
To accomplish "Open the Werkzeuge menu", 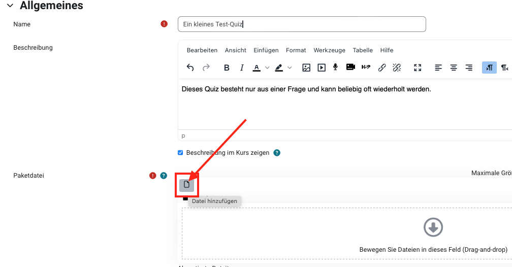I will pos(329,50).
